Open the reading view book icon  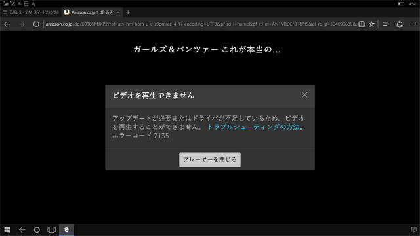pos(362,24)
